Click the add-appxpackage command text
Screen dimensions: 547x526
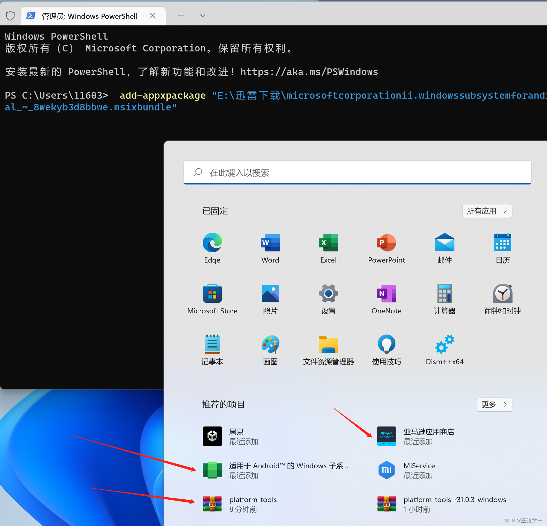click(163, 95)
